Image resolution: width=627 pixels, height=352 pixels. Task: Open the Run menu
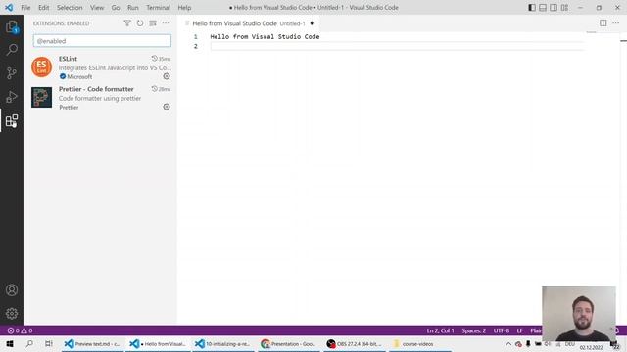click(133, 8)
